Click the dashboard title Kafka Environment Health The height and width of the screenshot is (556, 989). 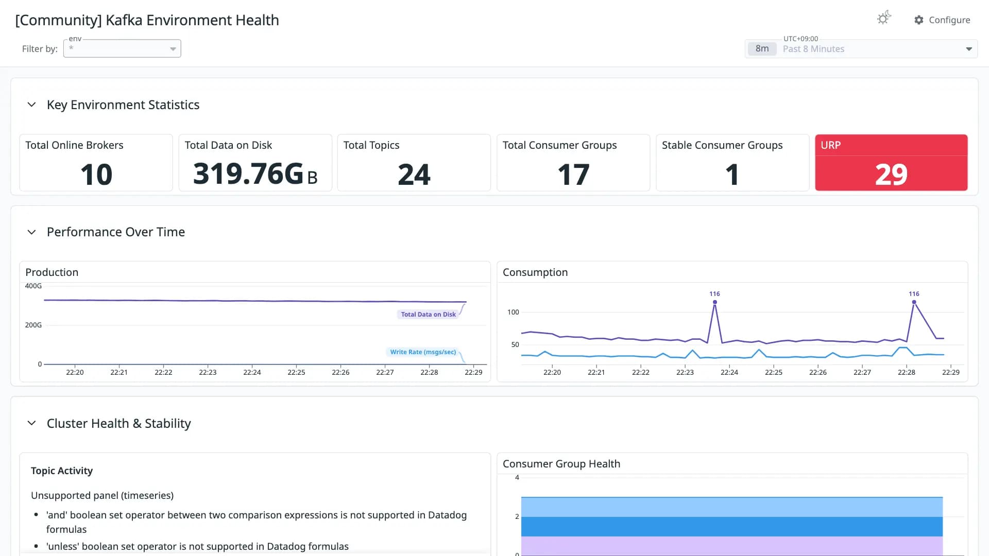point(147,20)
